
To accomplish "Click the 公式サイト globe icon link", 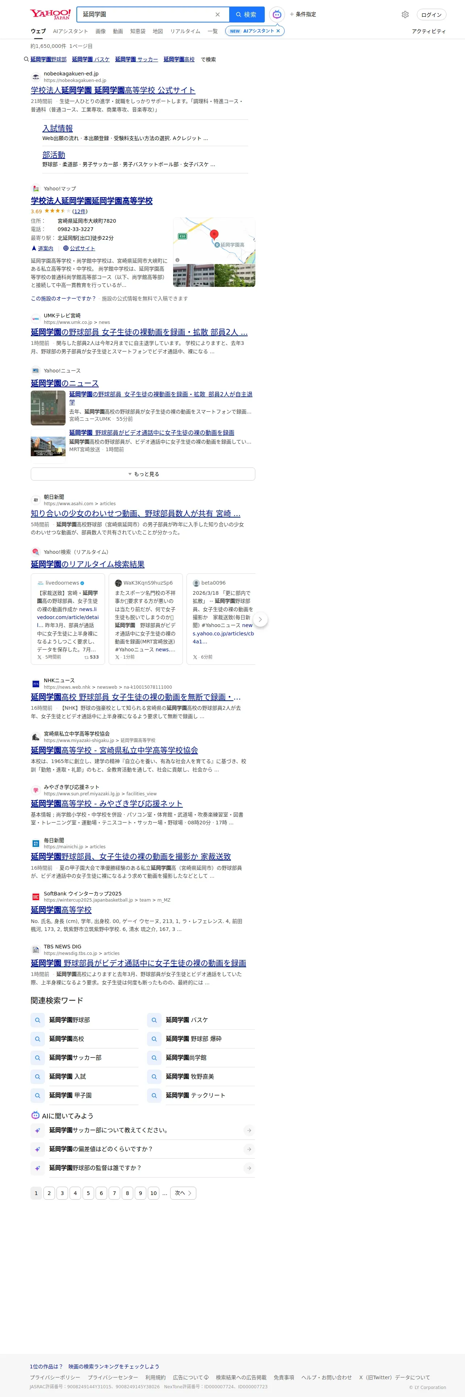I will [79, 248].
